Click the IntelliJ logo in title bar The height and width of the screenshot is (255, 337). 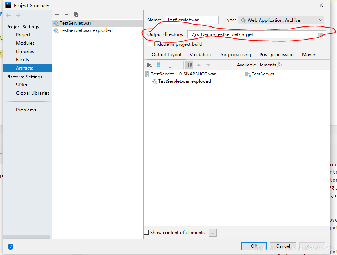(8, 5)
